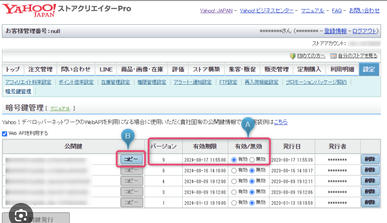387x223 pixels.
Task: Open 権限管理設定 submenu link
Action: (x=152, y=82)
